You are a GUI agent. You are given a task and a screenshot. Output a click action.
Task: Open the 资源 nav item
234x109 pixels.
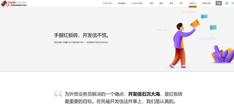(x=171, y=3)
